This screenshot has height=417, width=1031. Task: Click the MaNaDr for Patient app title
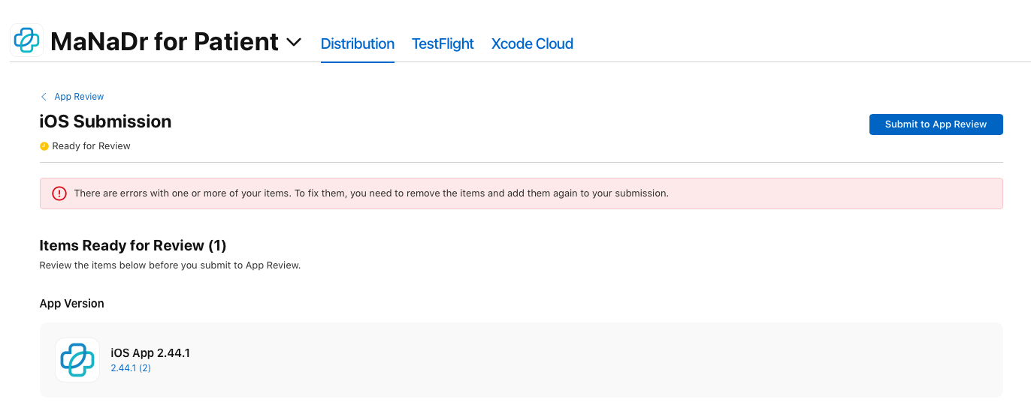(165, 42)
